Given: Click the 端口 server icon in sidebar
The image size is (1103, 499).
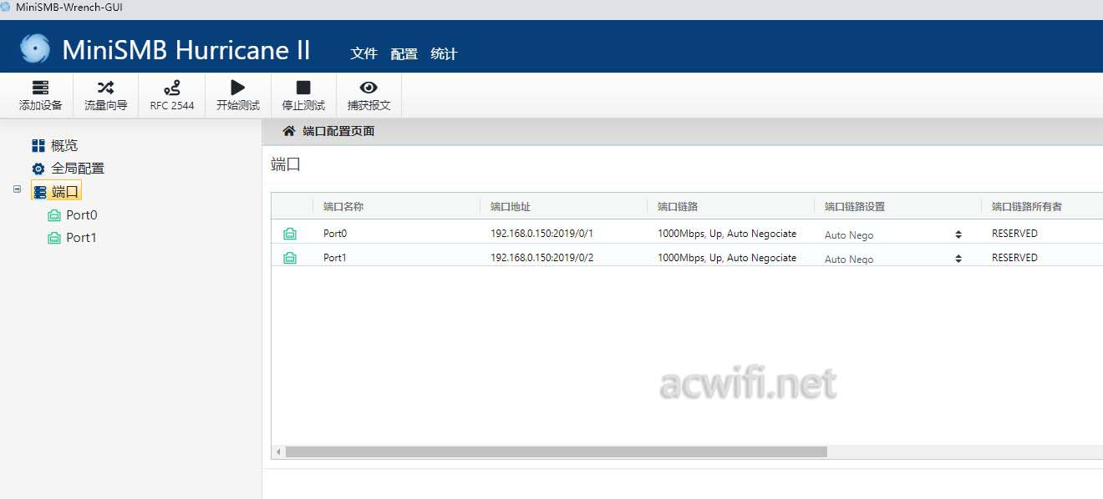Looking at the screenshot, I should (x=40, y=192).
